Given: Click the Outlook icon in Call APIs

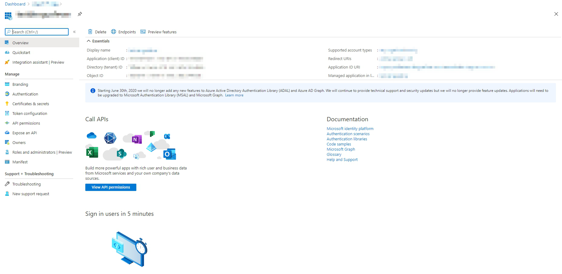Looking at the screenshot, I should (x=170, y=154).
